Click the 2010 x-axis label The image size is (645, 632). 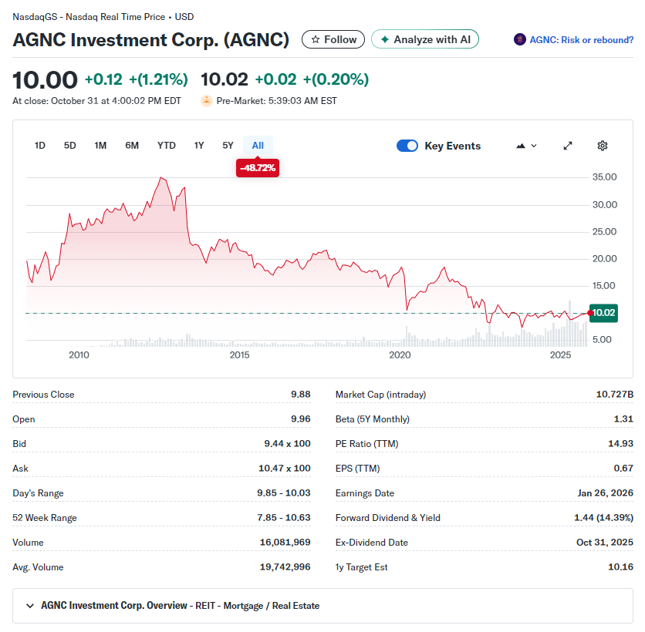79,355
